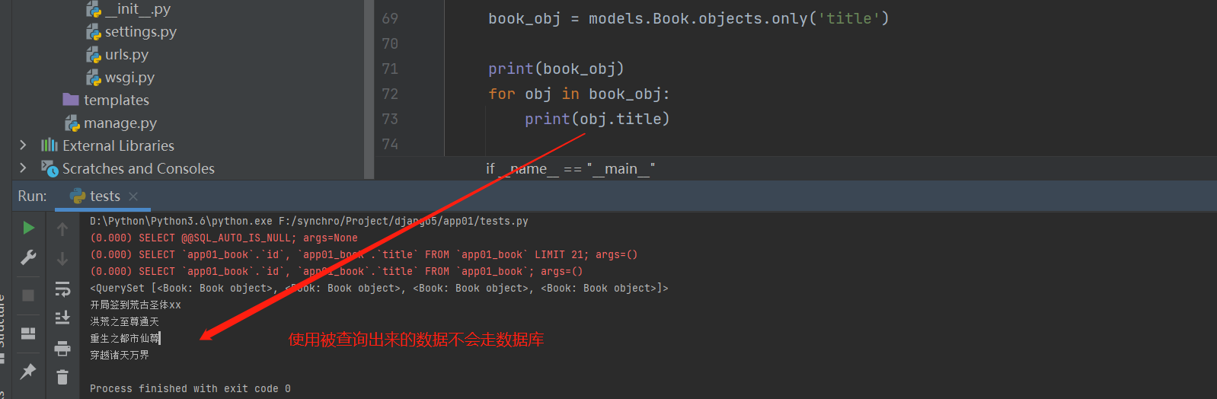
Task: Click output line 重生之都市仙尊
Action: 124,338
